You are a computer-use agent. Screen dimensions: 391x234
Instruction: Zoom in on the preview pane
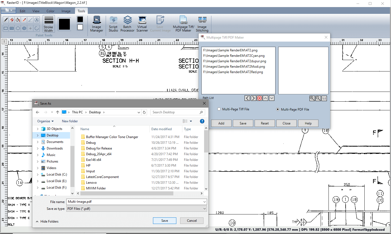(312, 98)
